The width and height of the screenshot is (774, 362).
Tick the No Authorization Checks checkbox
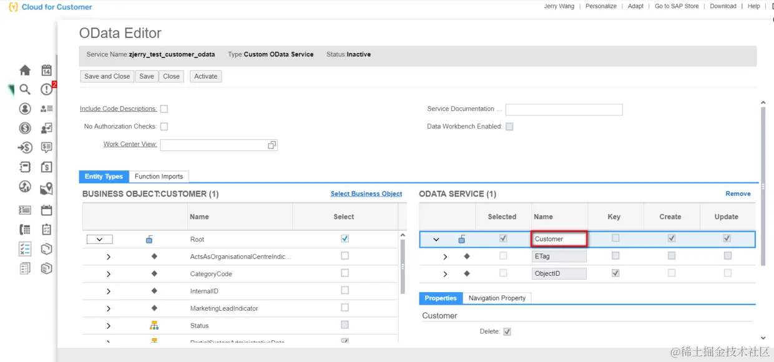pos(164,126)
